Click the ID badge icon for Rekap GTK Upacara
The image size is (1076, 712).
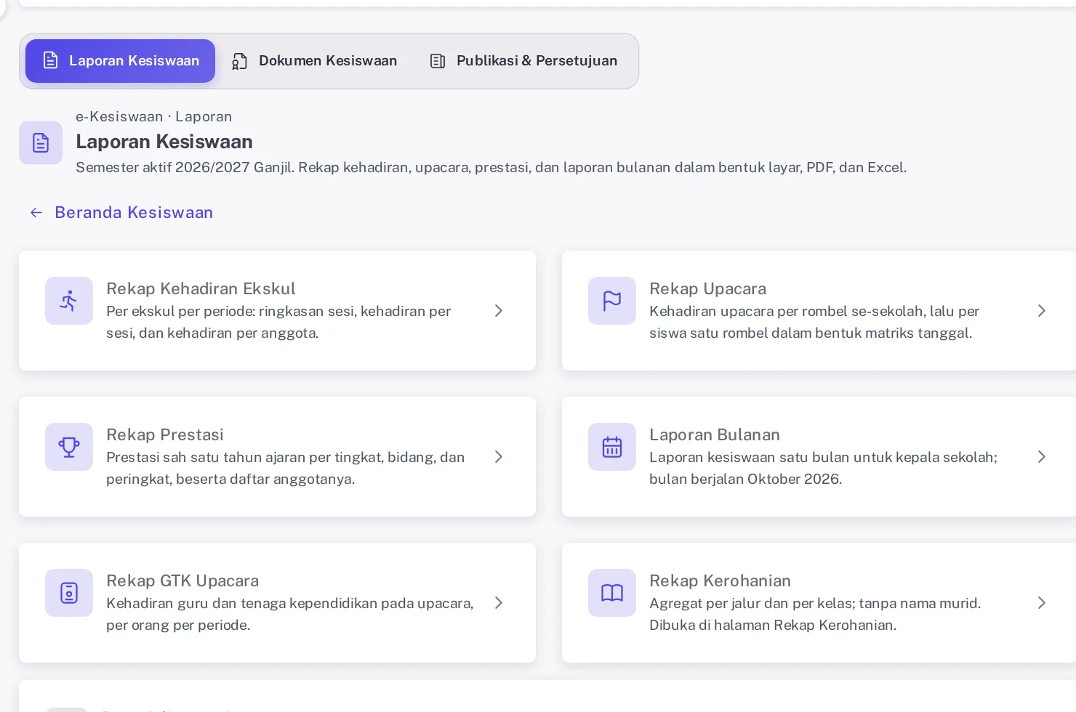(69, 593)
